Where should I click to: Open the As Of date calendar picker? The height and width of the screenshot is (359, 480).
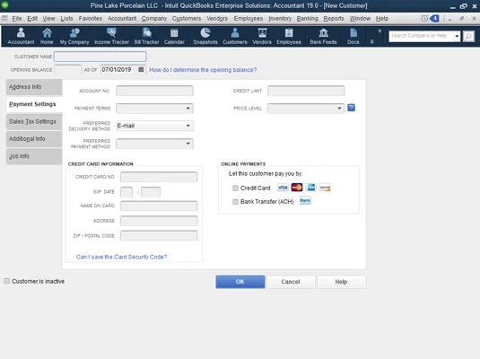(x=141, y=69)
